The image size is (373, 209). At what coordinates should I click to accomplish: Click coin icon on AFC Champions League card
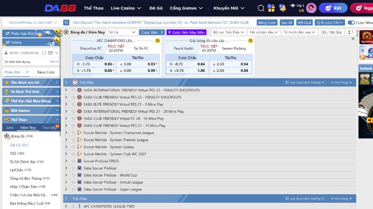(158, 41)
